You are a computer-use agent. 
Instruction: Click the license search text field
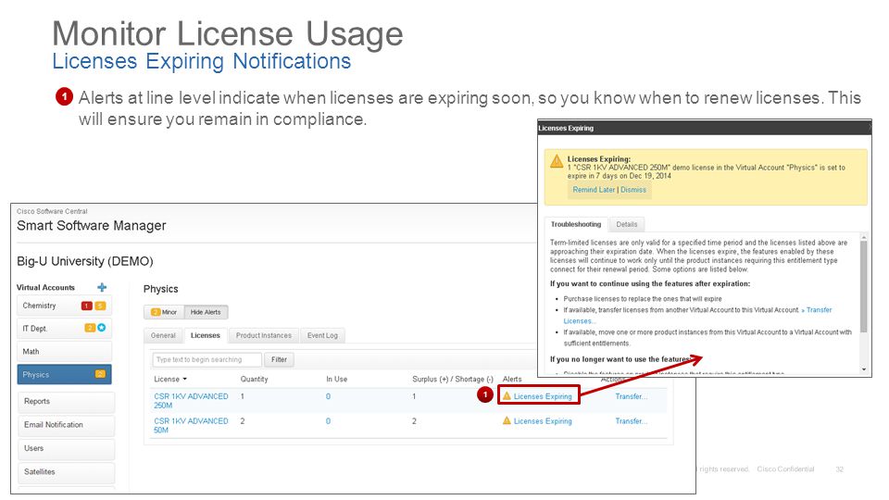(207, 359)
